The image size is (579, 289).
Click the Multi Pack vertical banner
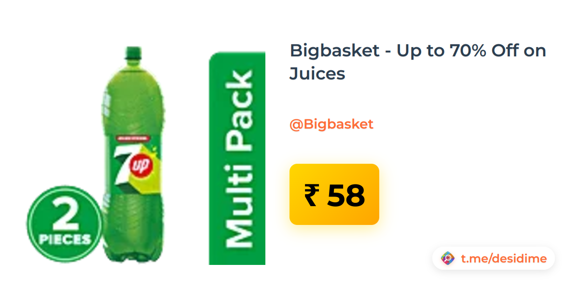[x=237, y=158]
